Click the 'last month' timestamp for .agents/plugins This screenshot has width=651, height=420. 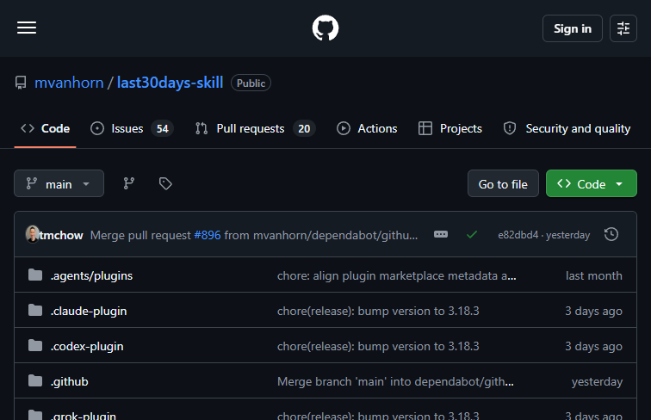(593, 275)
